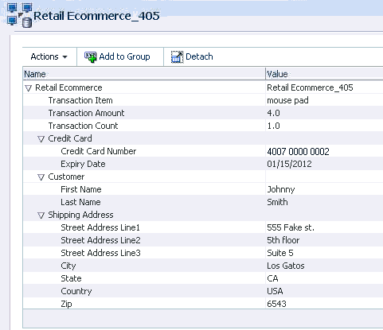Click the Detach table icon
Image resolution: width=383 pixels, height=330 pixels.
click(x=177, y=56)
